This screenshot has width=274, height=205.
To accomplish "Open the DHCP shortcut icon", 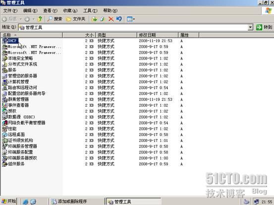I will 5,41.
